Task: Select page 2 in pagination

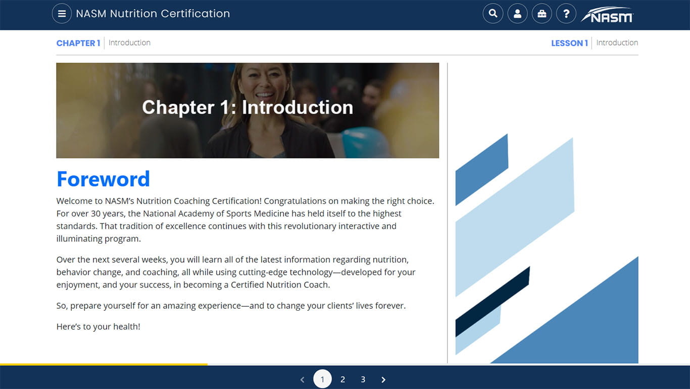Action: (x=342, y=379)
